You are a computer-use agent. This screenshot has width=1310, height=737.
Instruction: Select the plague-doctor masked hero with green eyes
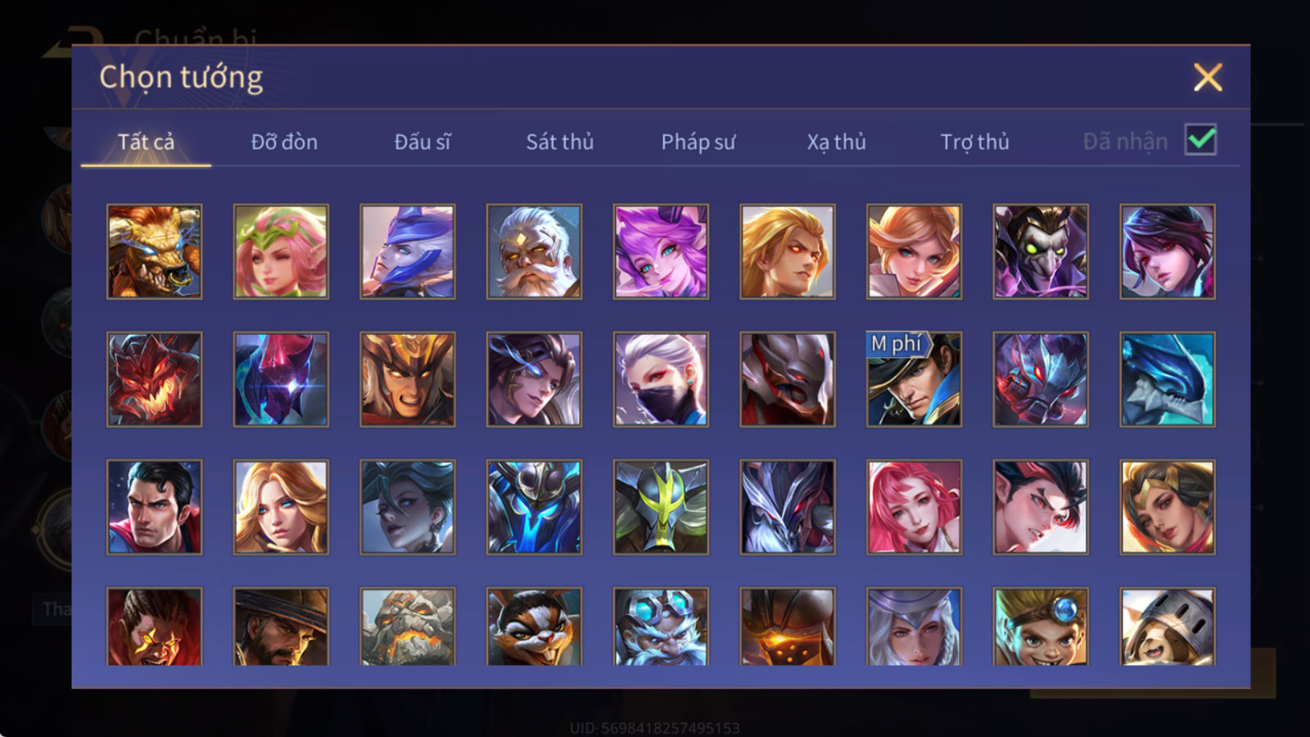[1041, 251]
